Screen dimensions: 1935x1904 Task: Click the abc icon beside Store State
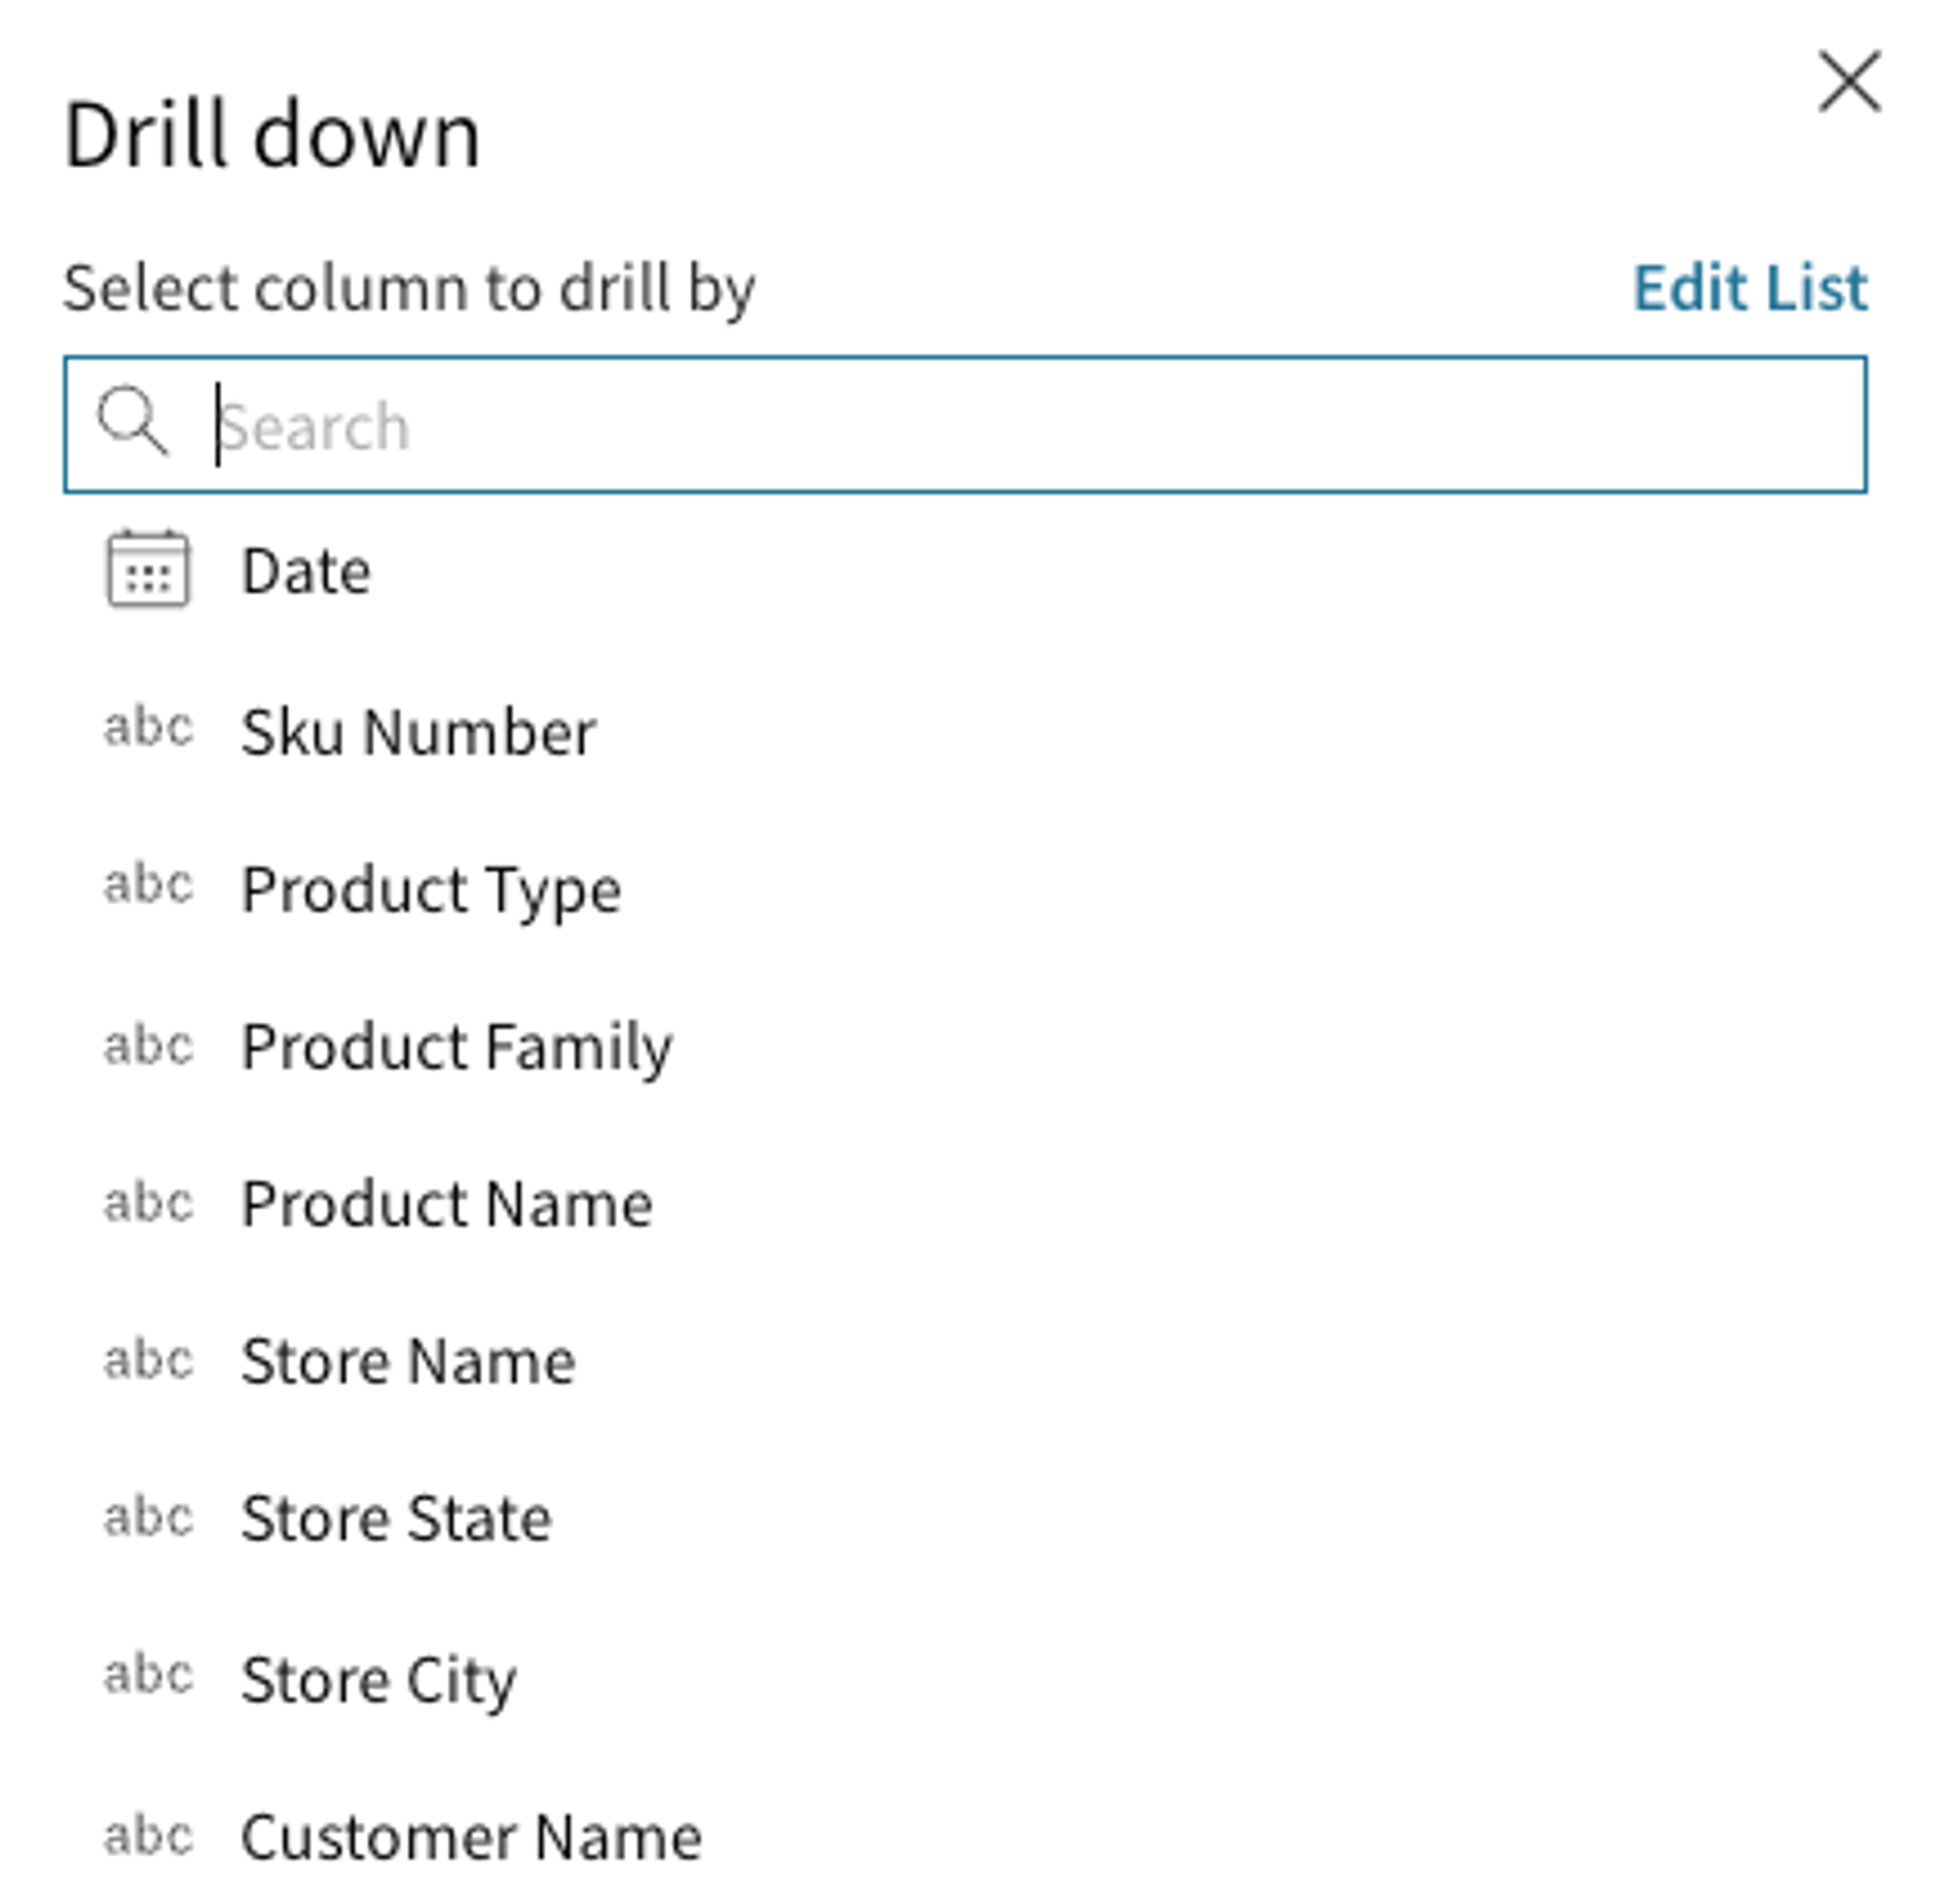pyautogui.click(x=148, y=1517)
